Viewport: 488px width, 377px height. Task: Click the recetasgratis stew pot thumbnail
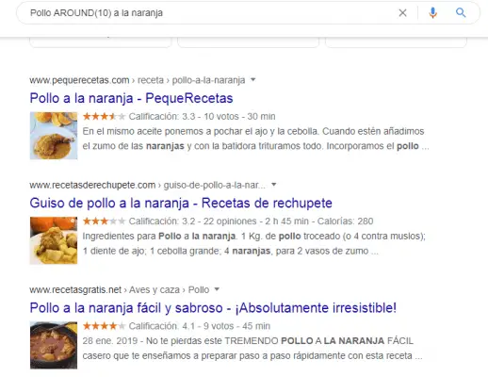tap(54, 345)
